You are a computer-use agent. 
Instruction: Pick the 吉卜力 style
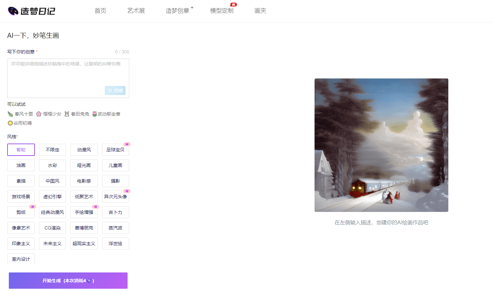tap(116, 212)
